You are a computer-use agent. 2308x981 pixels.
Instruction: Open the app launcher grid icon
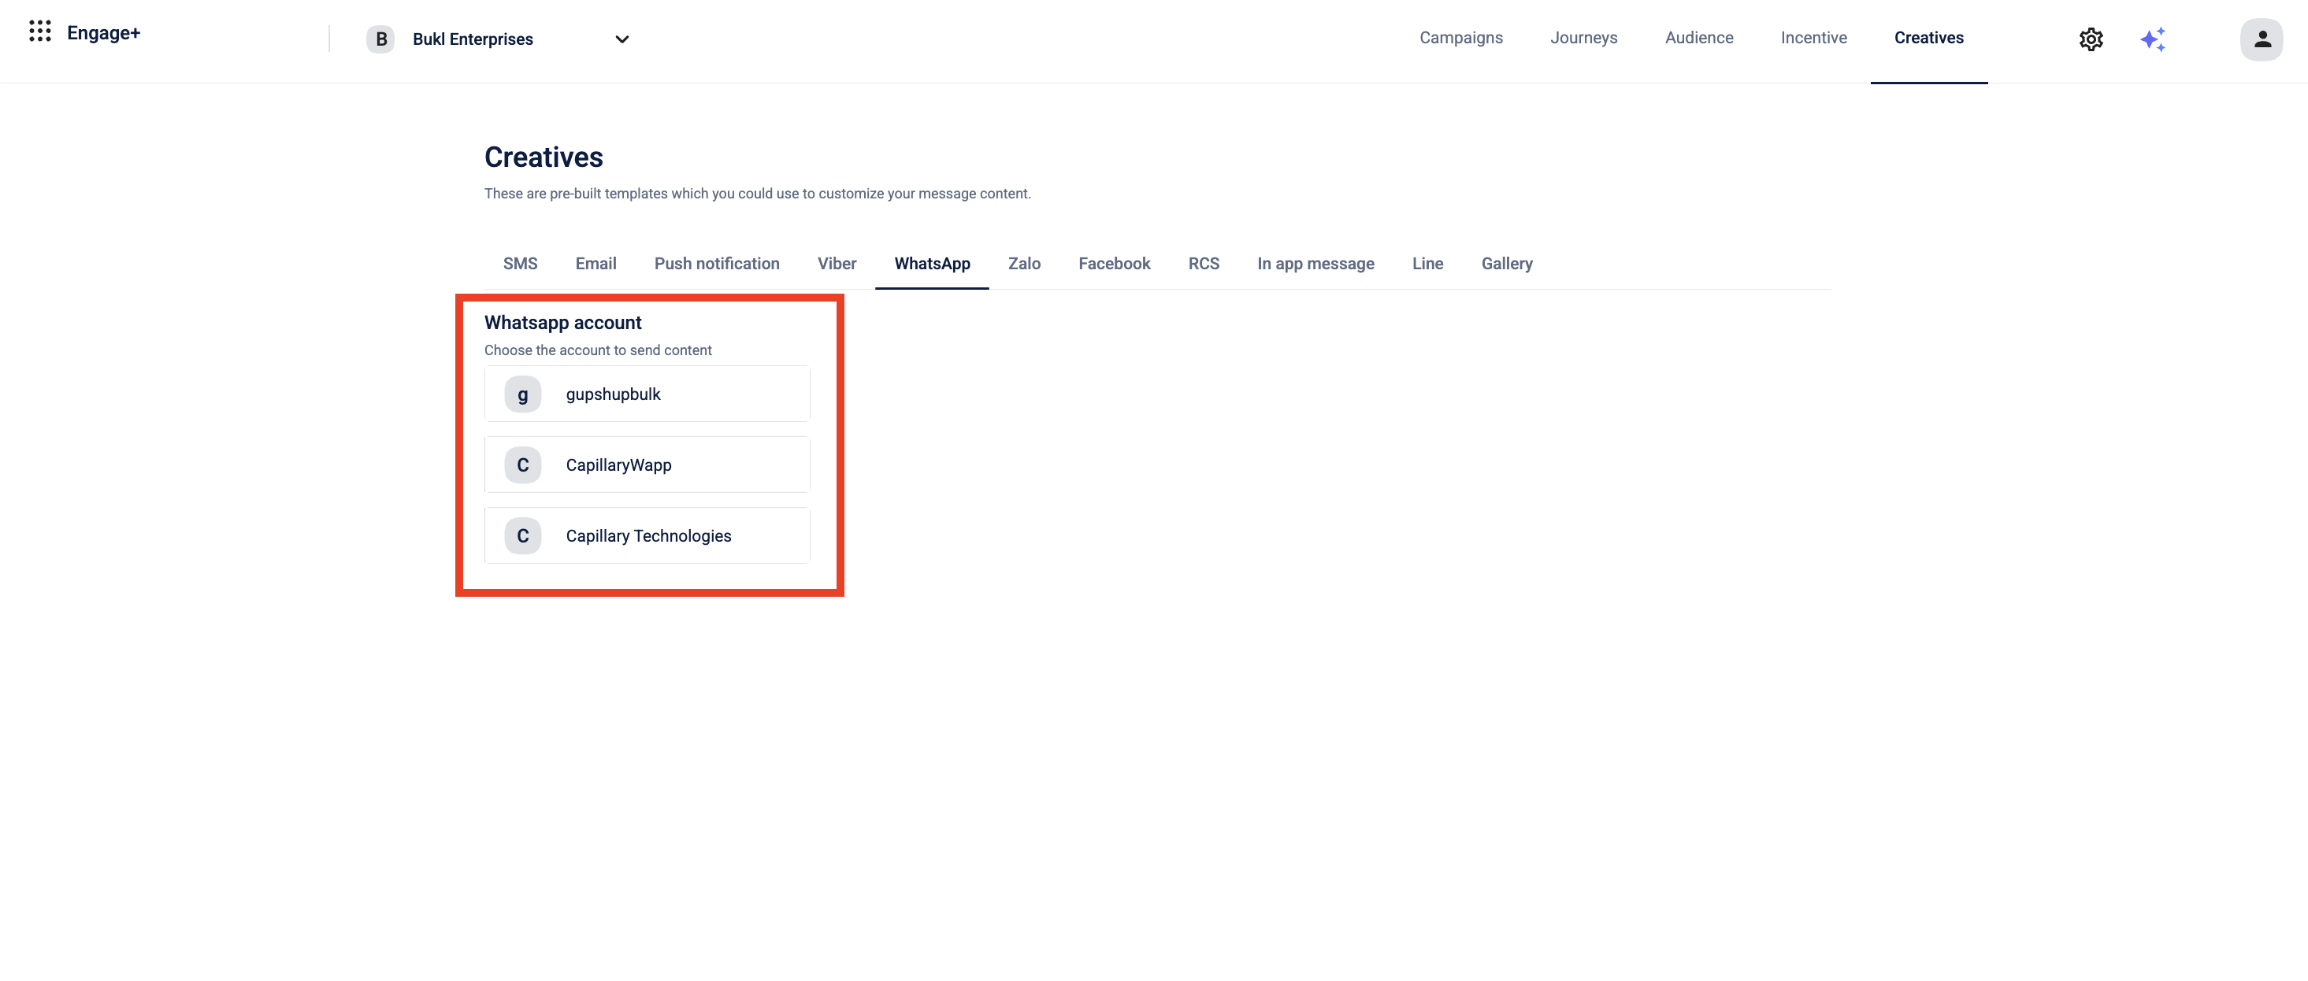click(39, 31)
